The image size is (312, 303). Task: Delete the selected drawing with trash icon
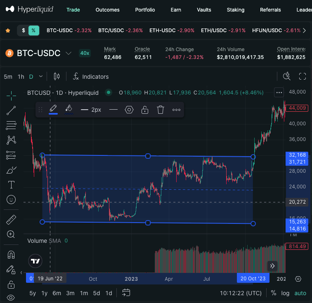tap(161, 110)
